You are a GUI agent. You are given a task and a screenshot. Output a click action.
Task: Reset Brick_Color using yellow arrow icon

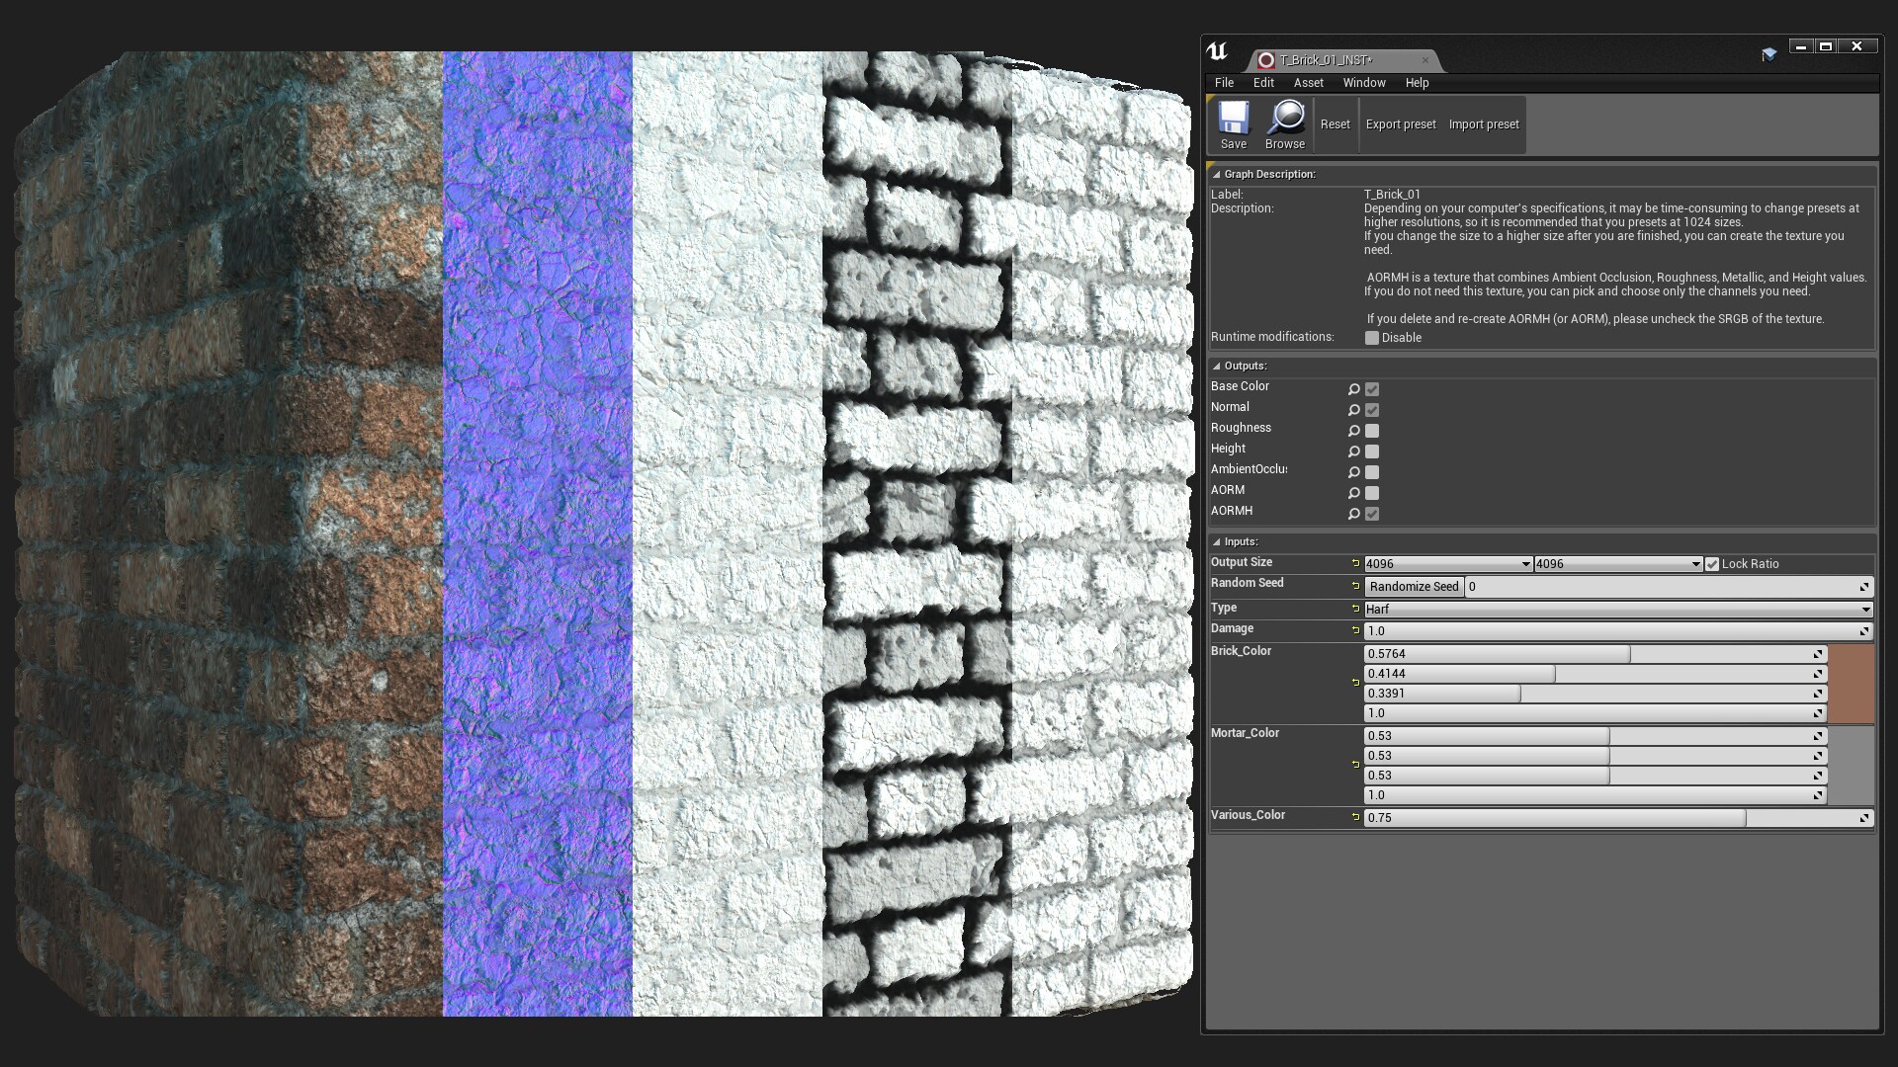point(1355,682)
